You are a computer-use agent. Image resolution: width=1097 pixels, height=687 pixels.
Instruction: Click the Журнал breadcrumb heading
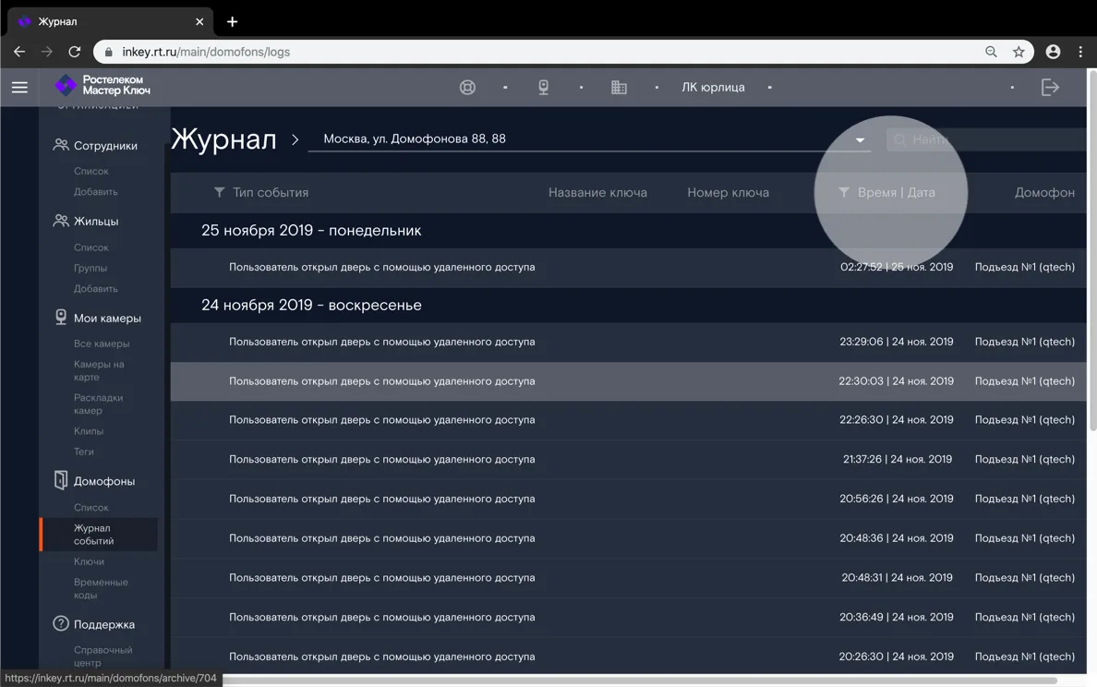coord(223,139)
